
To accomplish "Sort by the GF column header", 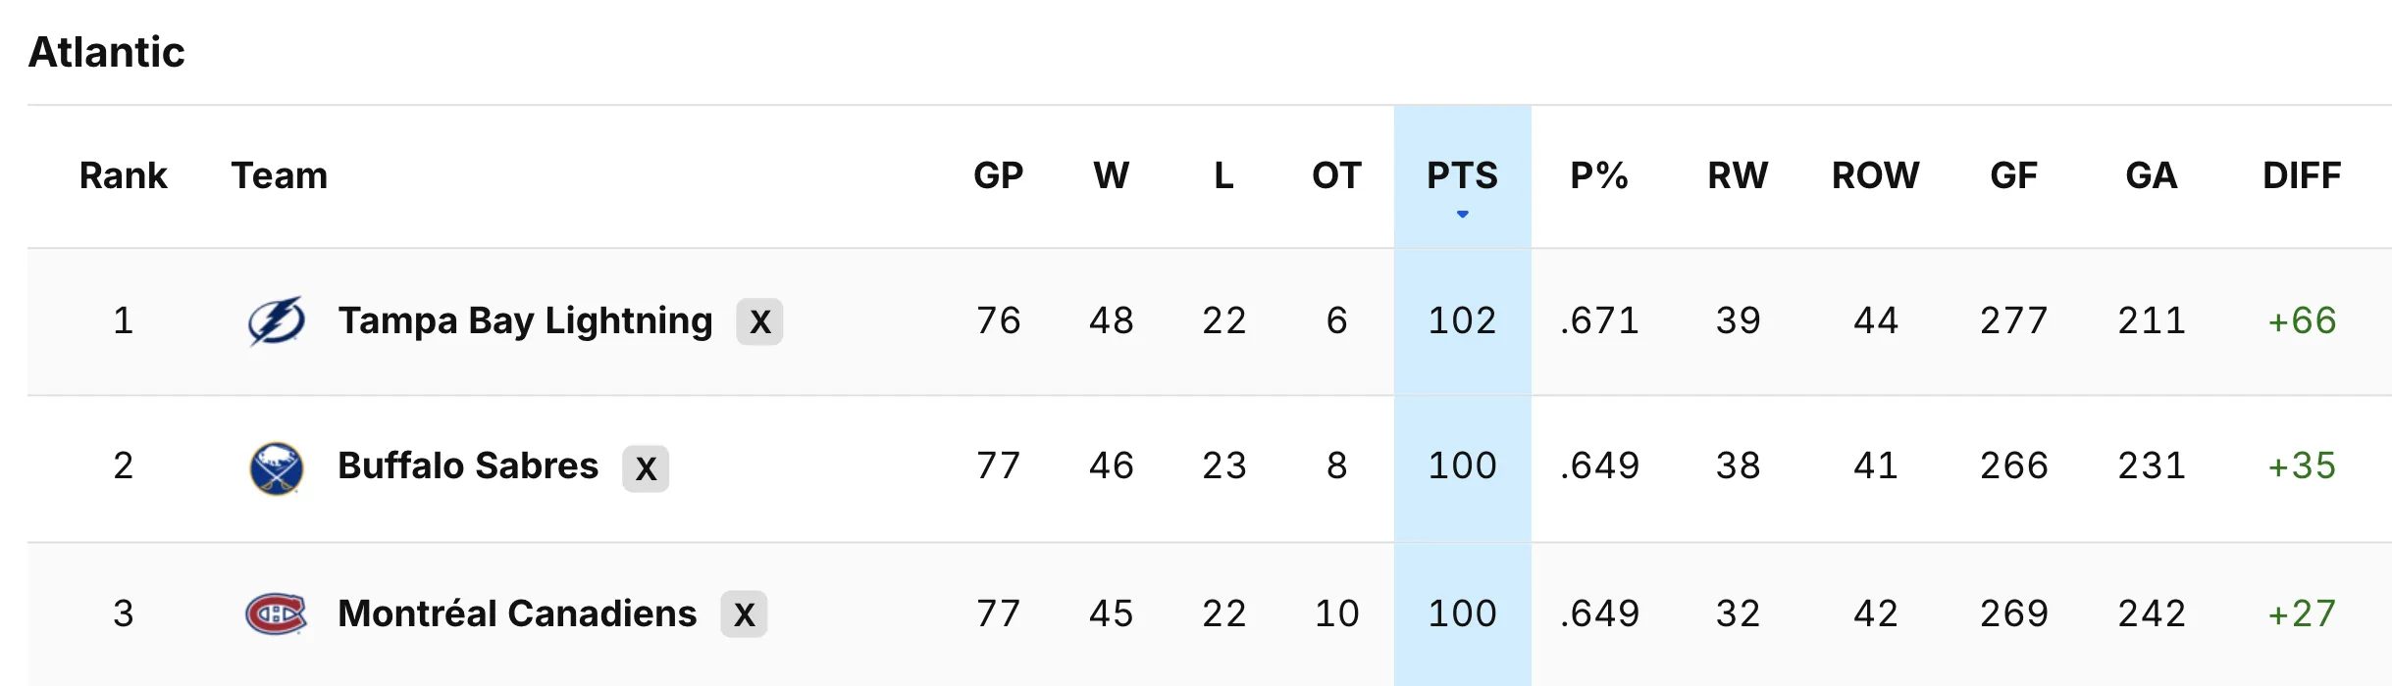I will [2013, 175].
